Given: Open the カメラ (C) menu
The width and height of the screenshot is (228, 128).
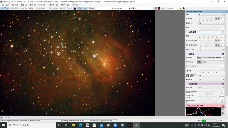Looking at the screenshot, I should tap(15, 5).
